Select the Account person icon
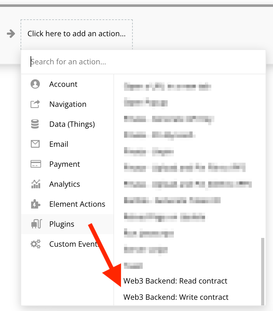 tap(35, 84)
